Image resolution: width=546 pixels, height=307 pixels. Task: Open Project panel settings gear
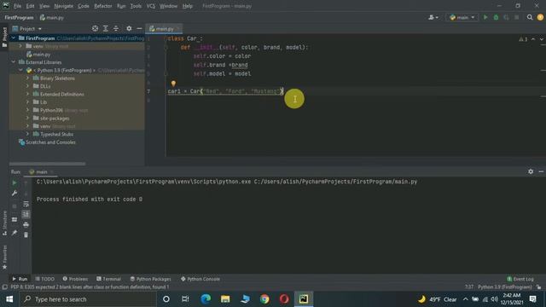tap(129, 28)
